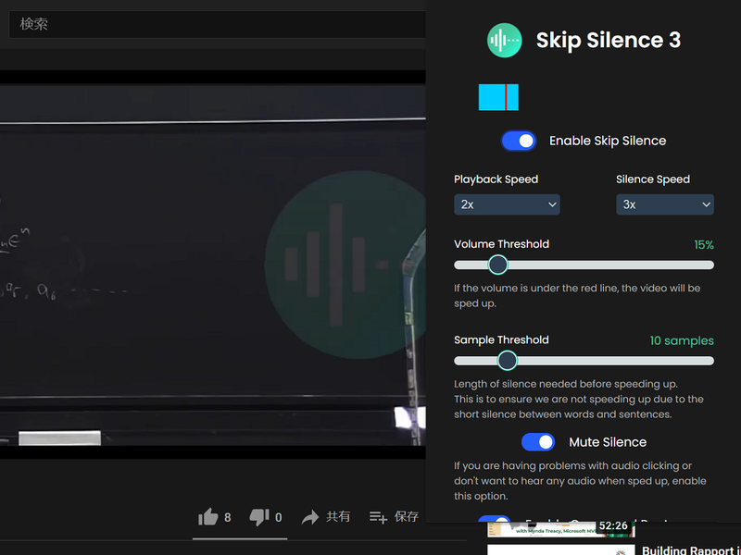
Task: Click the video player blackboard area
Action: 213,265
